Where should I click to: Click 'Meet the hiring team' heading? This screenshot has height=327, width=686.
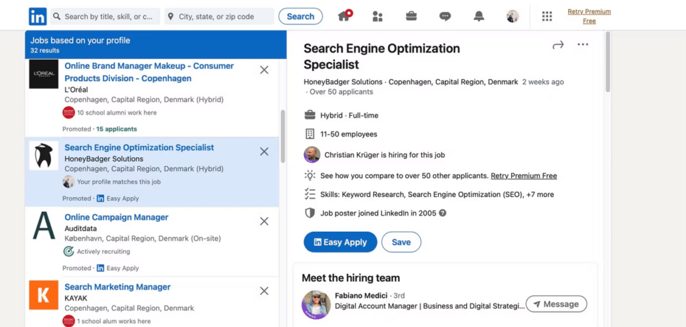[x=351, y=278]
